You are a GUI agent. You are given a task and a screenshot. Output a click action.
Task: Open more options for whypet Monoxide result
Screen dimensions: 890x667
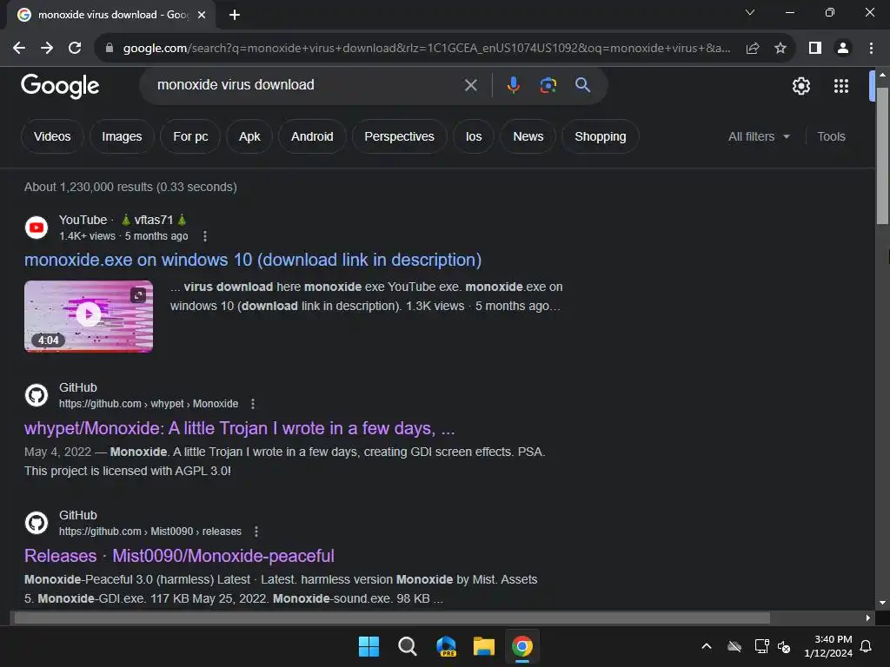tap(253, 404)
